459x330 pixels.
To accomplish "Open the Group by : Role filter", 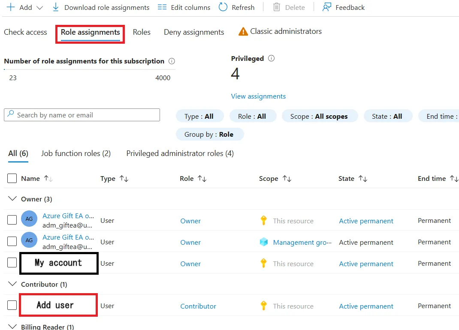I will point(210,135).
